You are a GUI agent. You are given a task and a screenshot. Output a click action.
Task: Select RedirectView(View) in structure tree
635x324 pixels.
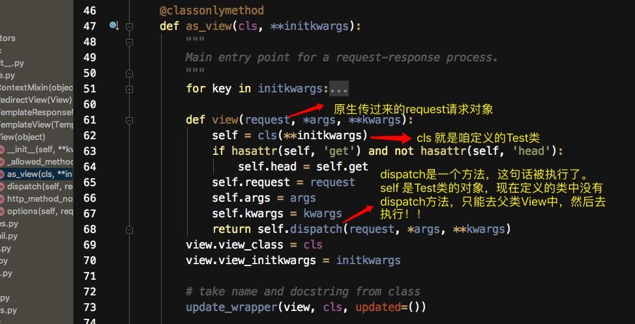36,100
